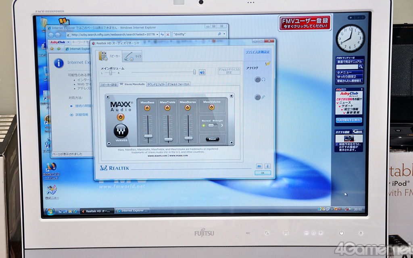Click the L/R balance slider handle
The width and height of the screenshot is (413, 258).
point(111,73)
